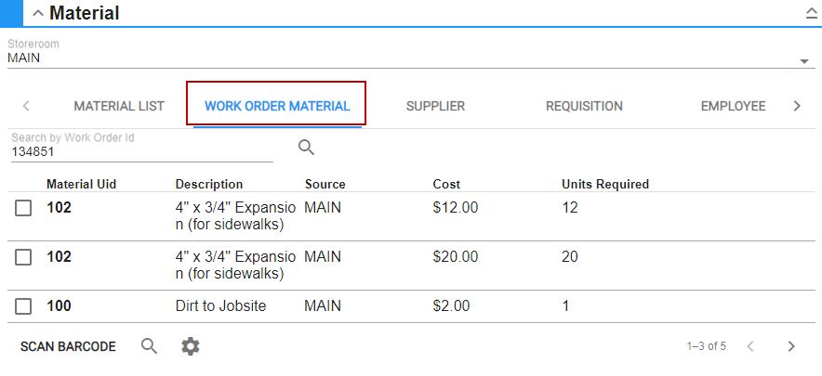Check the first Expansion row with cost $12.00
822x376 pixels.
[x=24, y=209]
